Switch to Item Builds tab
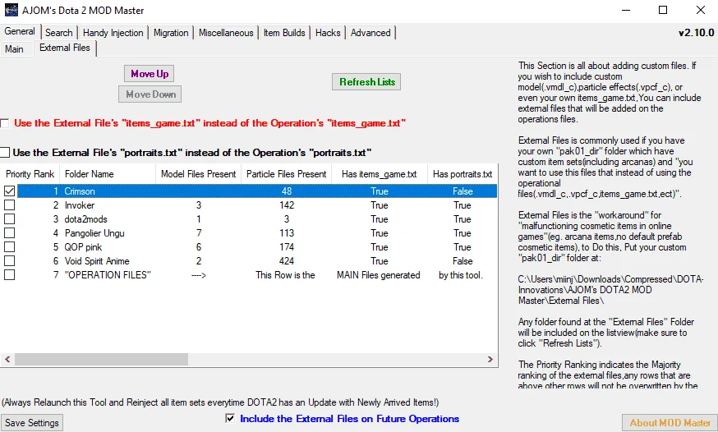The image size is (718, 432). pyautogui.click(x=284, y=33)
